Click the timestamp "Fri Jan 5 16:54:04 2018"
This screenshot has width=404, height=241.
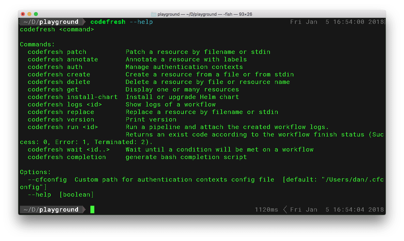pos(337,210)
